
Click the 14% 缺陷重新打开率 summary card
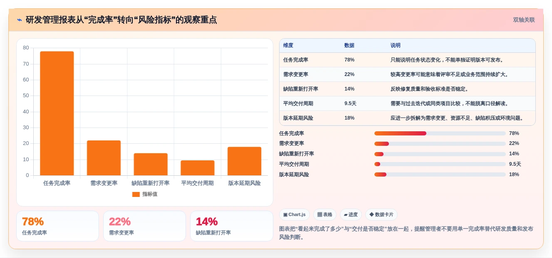(x=231, y=226)
